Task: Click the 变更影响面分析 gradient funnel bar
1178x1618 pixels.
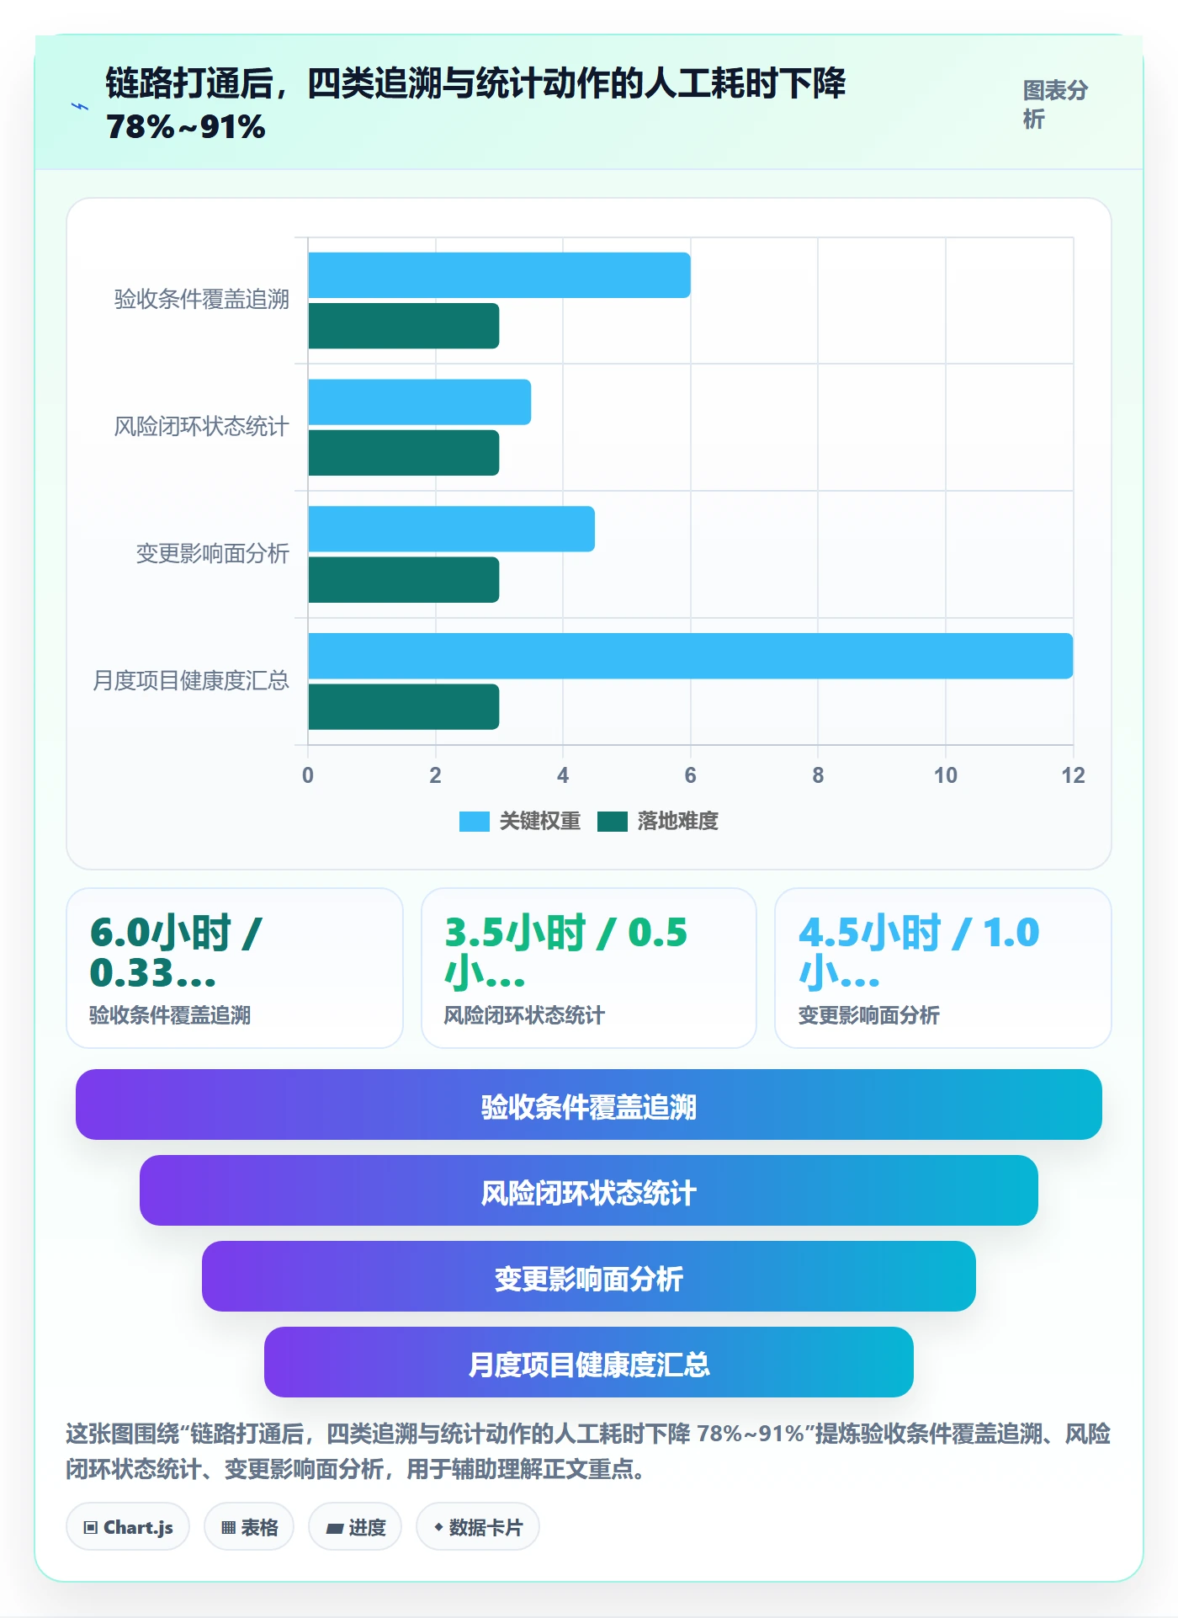Action: [589, 1276]
